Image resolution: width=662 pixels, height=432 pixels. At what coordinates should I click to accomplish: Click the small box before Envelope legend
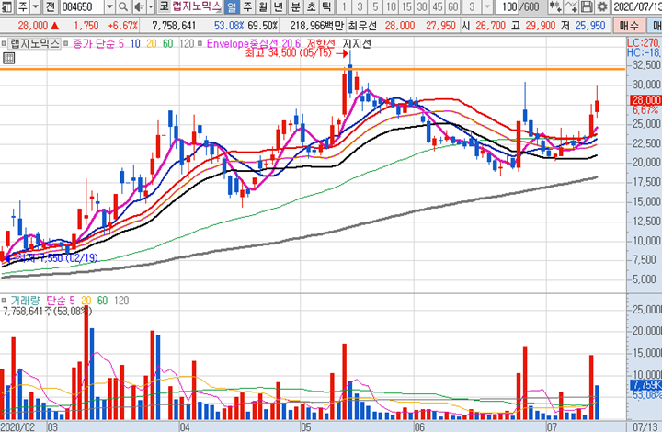click(200, 43)
